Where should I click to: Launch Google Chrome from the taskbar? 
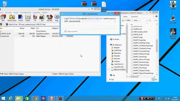coord(35,98)
